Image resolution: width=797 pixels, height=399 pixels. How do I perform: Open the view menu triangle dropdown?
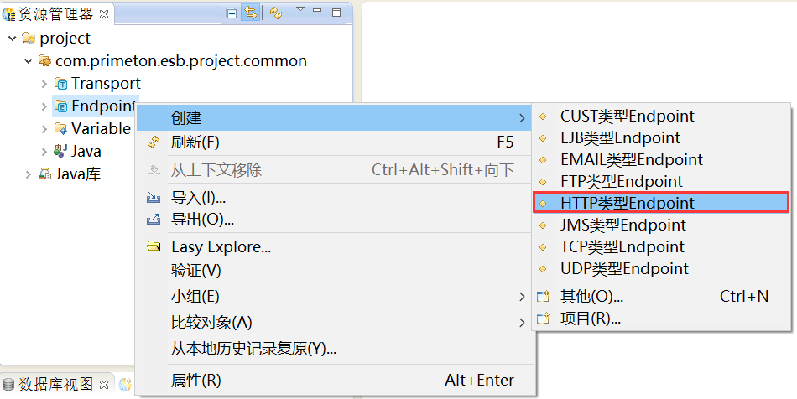[300, 10]
